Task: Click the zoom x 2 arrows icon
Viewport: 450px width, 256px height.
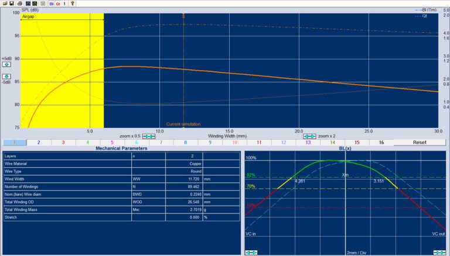Action: coord(309,136)
